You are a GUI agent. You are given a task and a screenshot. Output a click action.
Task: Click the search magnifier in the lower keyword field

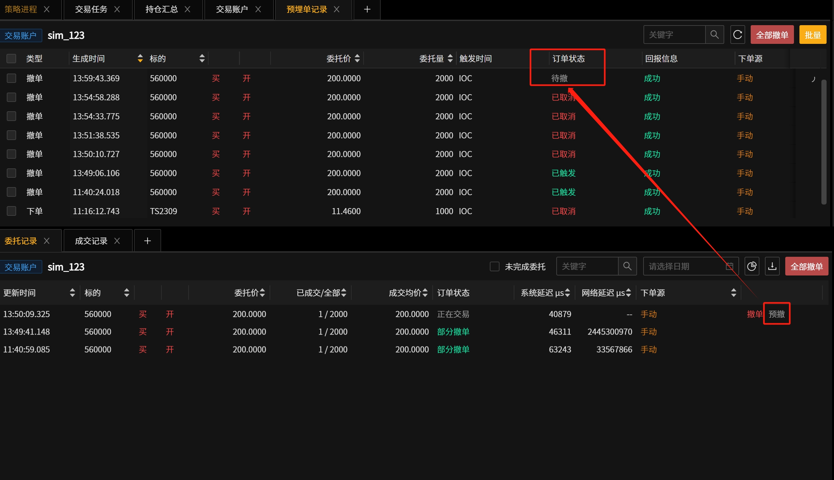628,266
